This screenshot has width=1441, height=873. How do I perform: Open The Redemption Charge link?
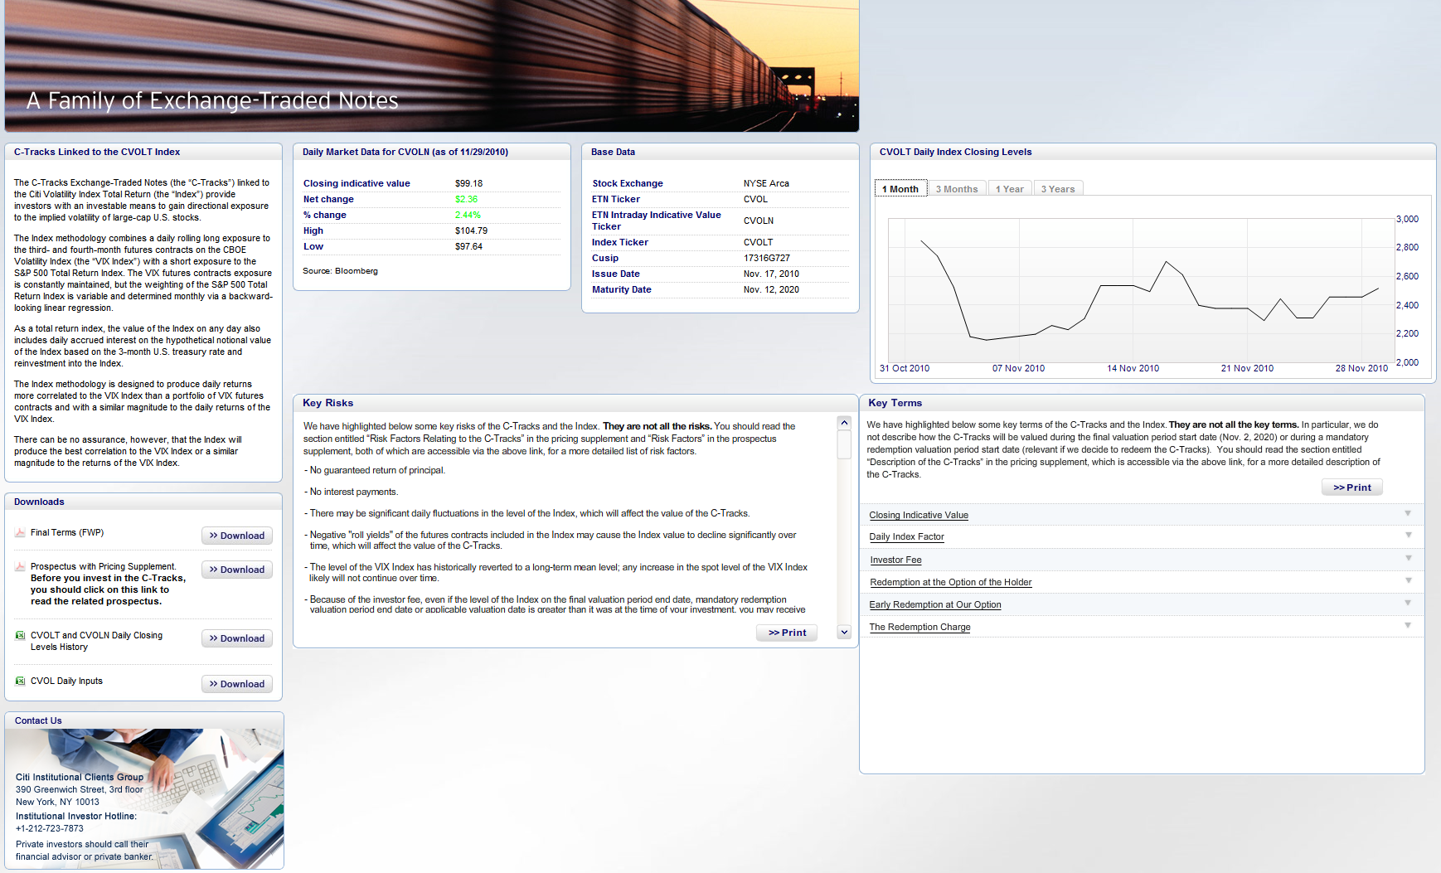point(919,628)
